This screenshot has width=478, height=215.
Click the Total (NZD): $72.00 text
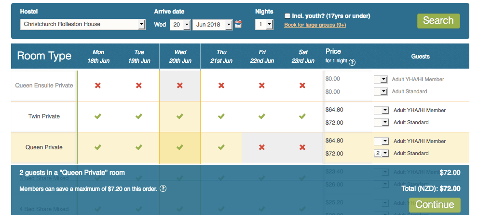coord(431,189)
